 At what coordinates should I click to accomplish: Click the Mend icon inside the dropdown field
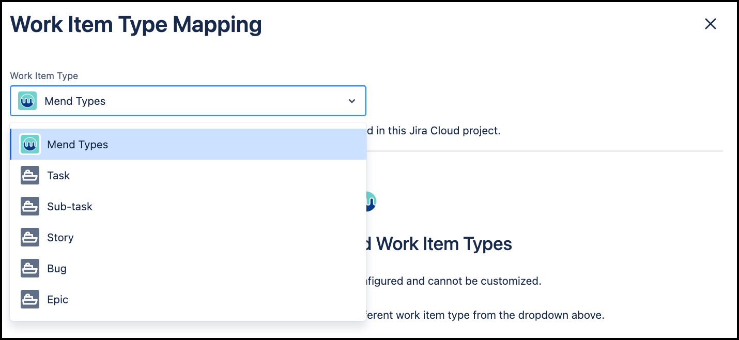point(27,101)
